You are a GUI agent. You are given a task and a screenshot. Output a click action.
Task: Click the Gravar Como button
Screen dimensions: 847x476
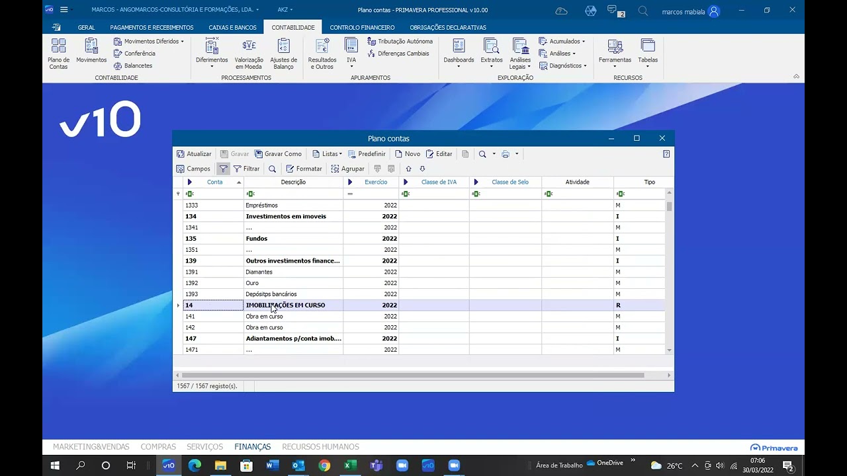click(x=278, y=154)
